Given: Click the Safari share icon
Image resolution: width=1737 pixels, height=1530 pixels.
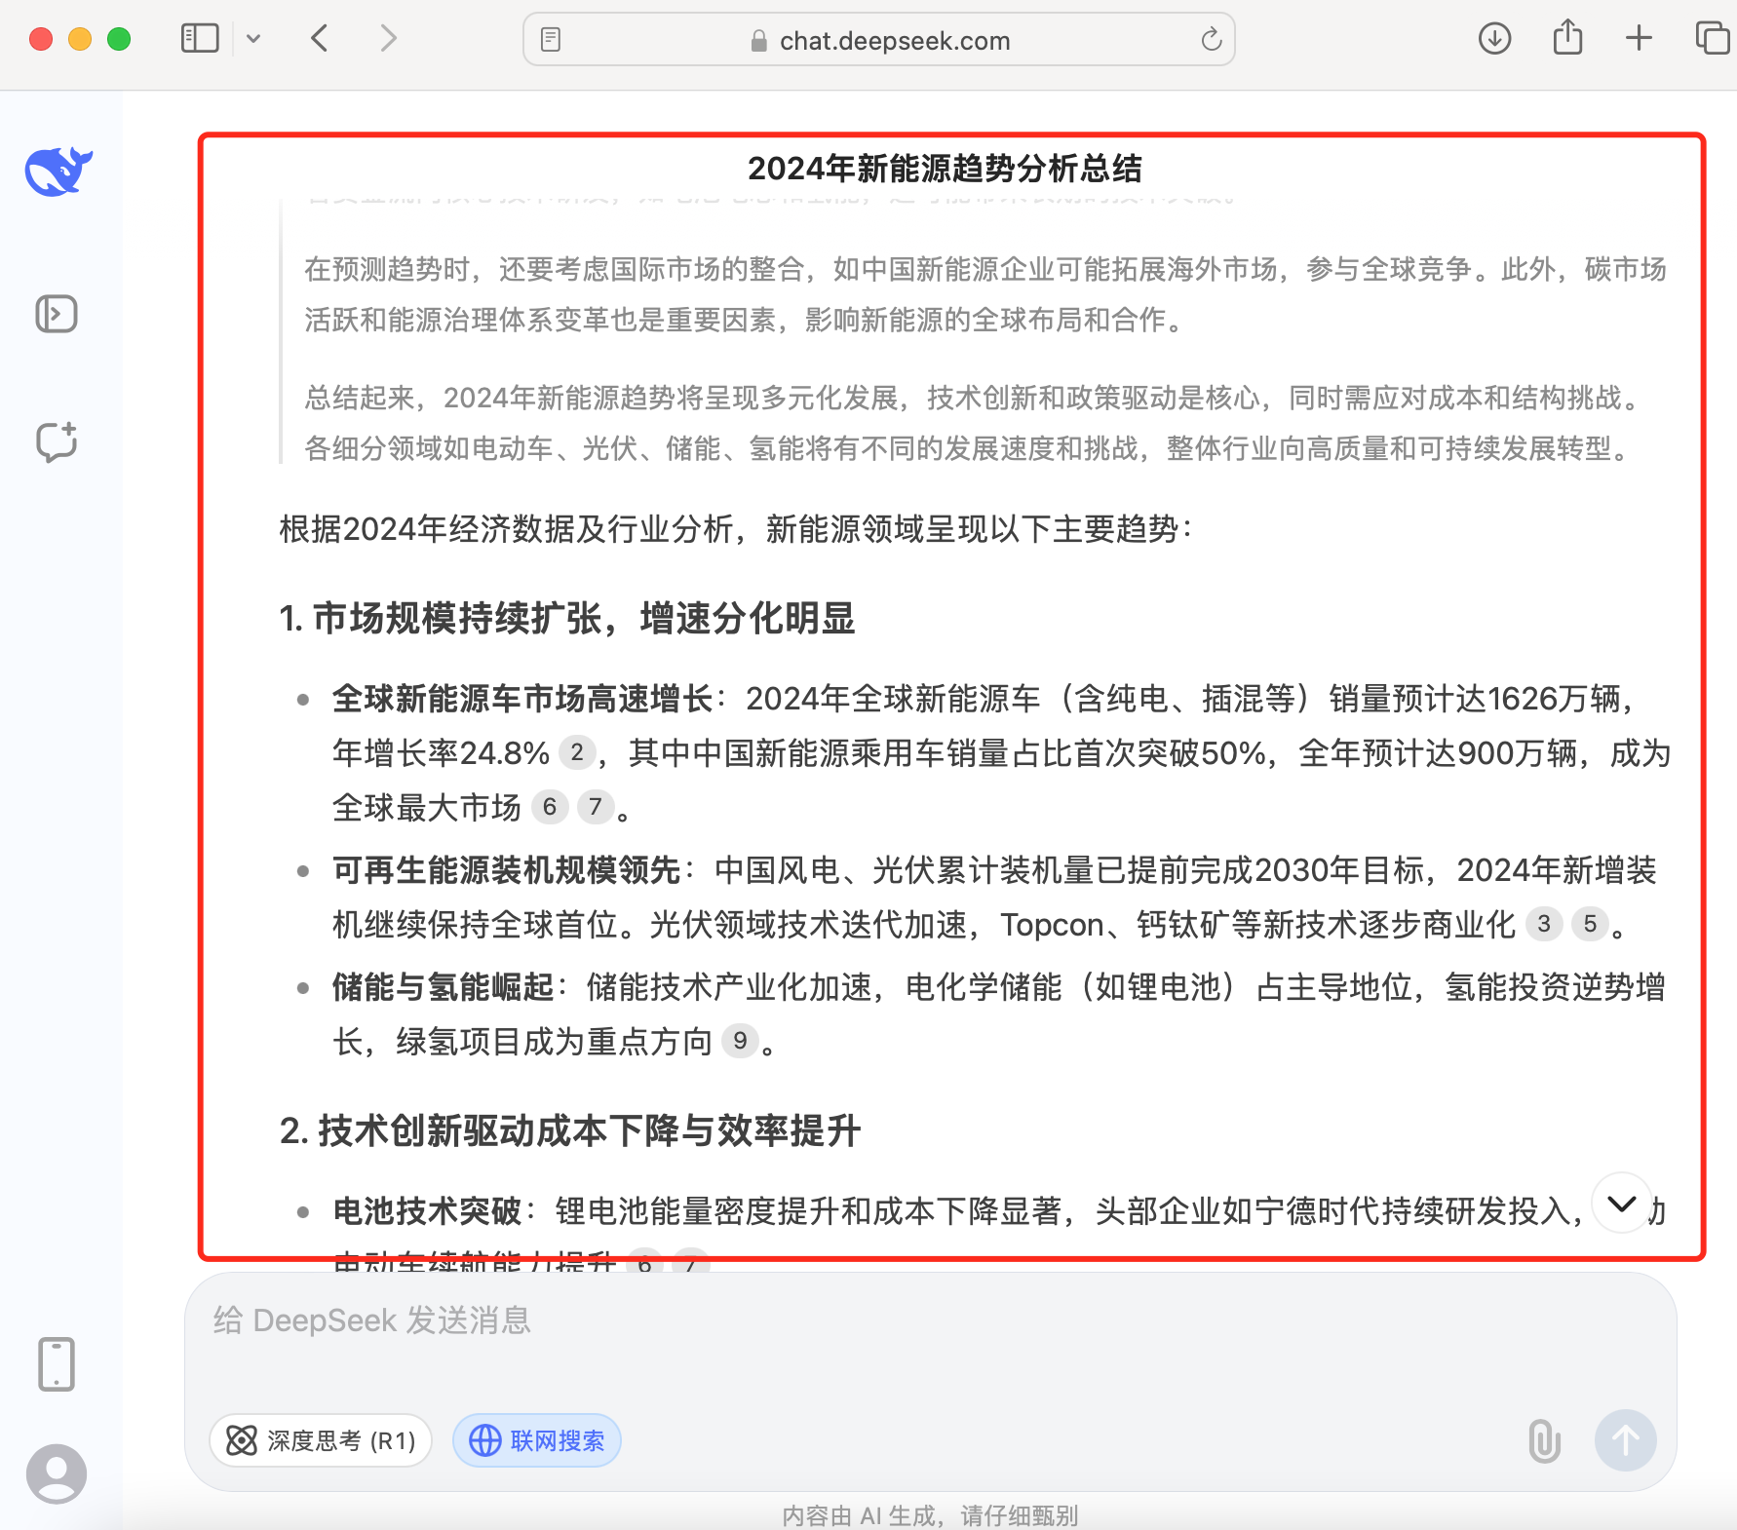Looking at the screenshot, I should coord(1567,37).
